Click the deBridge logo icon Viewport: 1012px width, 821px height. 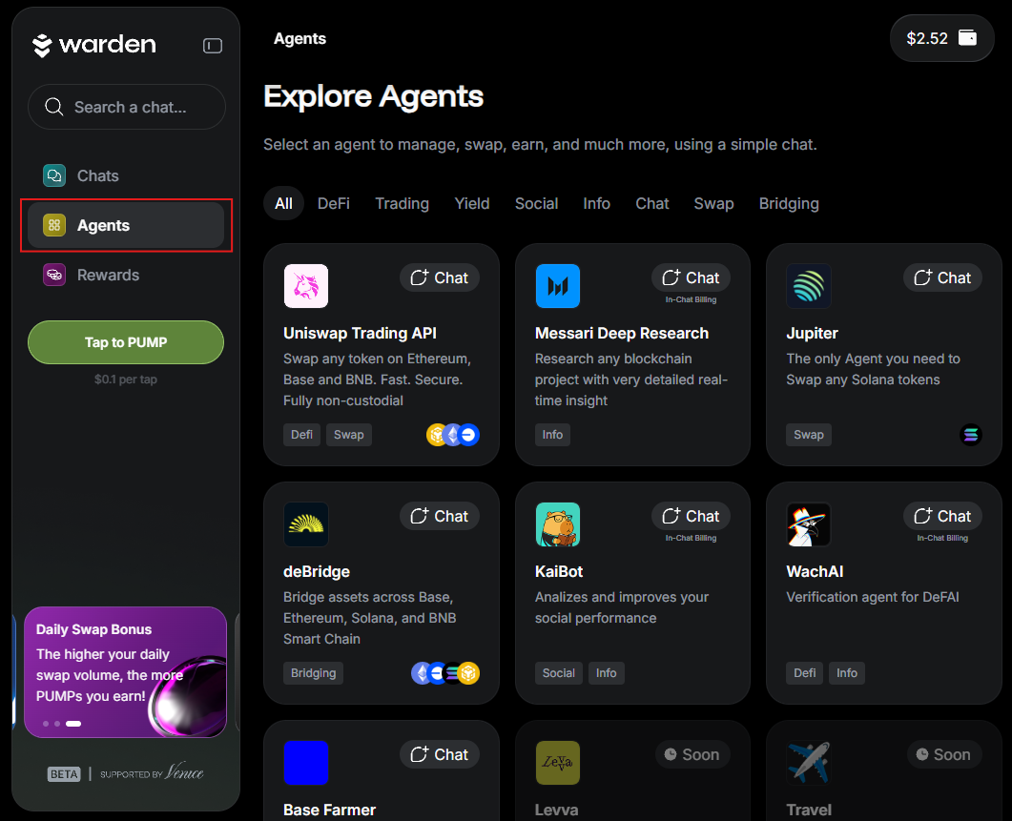(x=305, y=524)
